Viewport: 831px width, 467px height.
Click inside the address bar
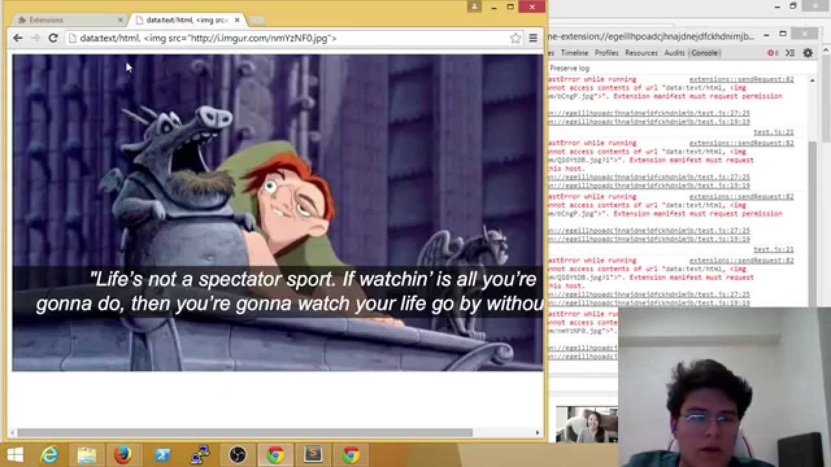260,38
